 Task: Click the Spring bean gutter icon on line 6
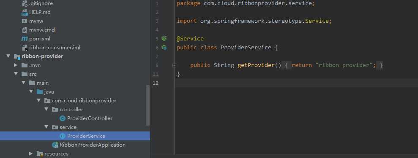tap(164, 48)
